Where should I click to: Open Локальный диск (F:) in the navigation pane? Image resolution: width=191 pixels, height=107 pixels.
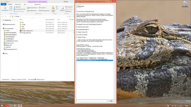coord(11,49)
